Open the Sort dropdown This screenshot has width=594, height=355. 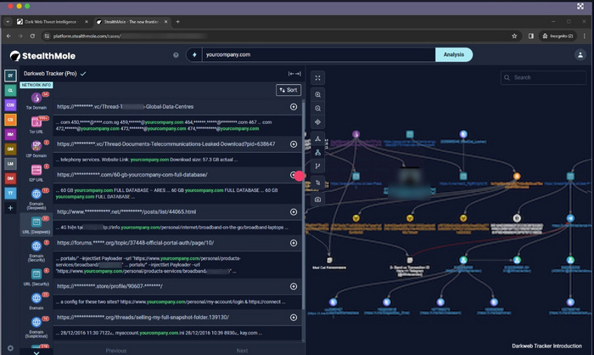pos(289,89)
